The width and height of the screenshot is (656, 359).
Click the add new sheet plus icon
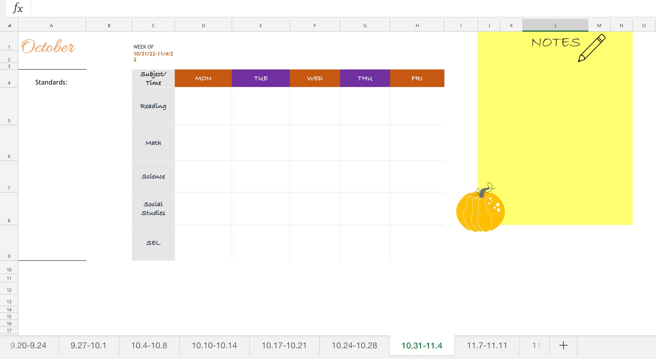coord(563,345)
